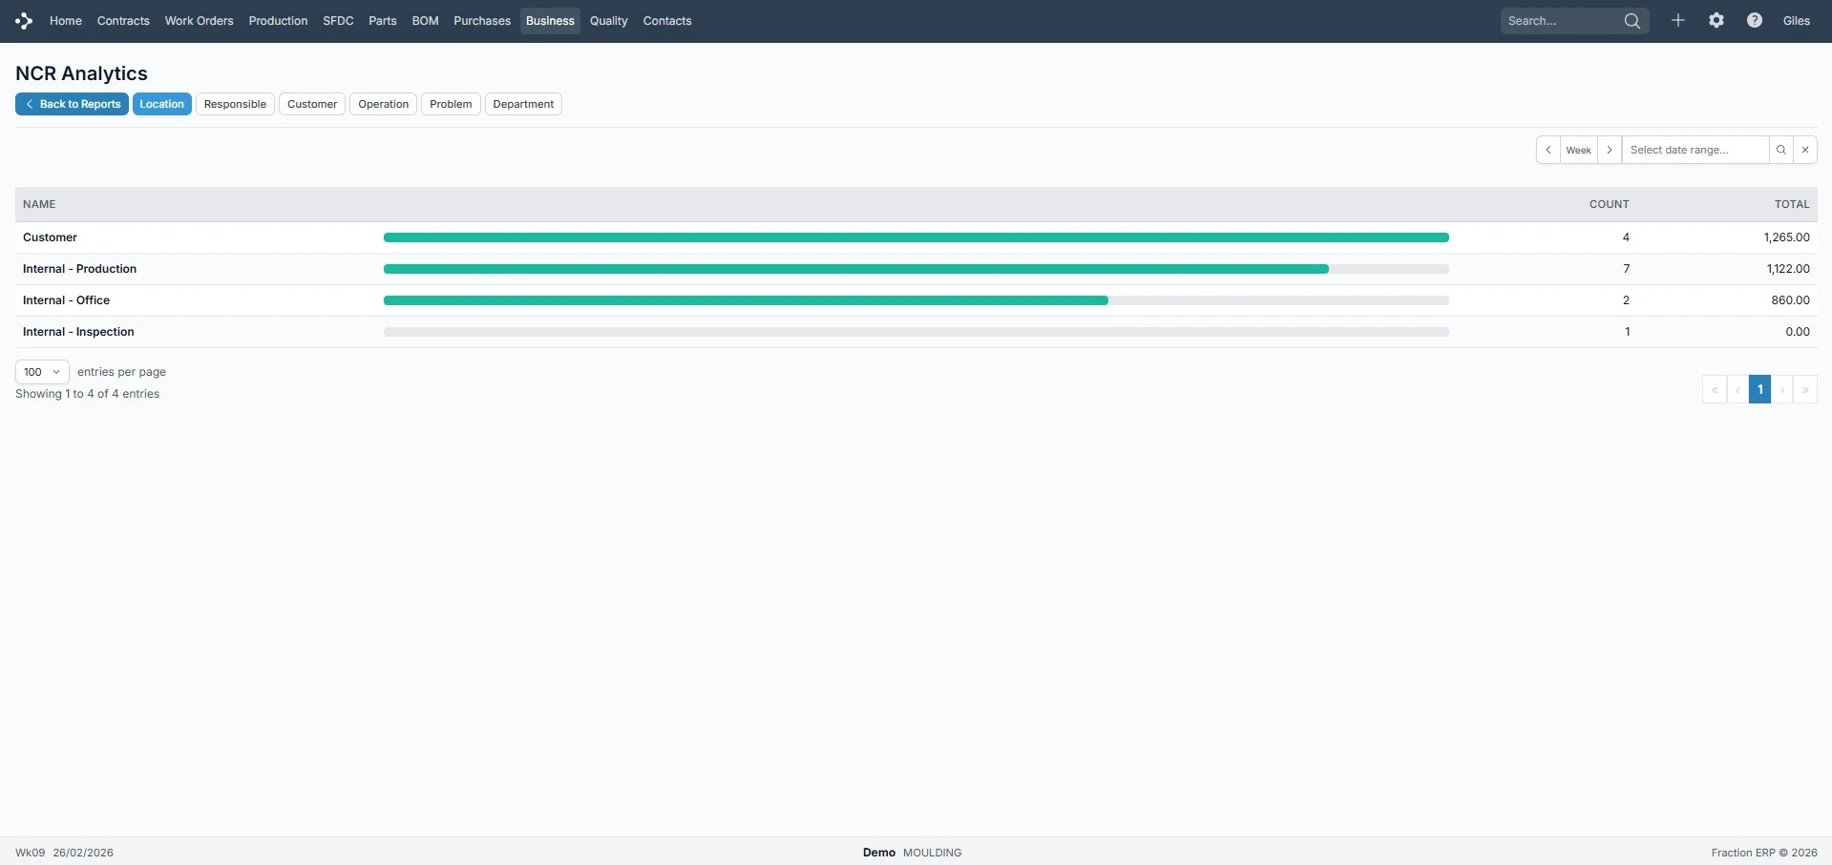
Task: Click the Fraction ERP logo icon
Action: pyautogui.click(x=24, y=21)
